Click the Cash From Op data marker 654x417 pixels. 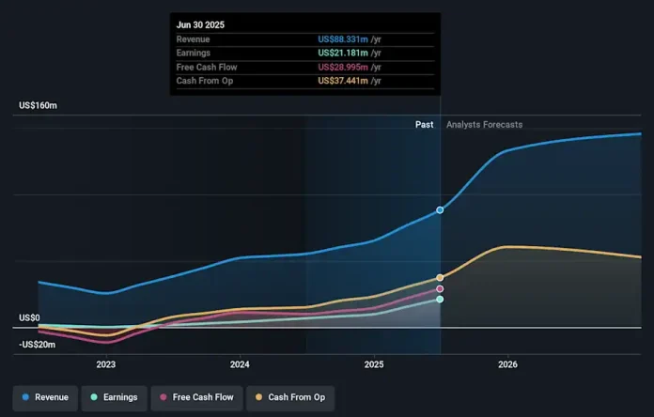pyautogui.click(x=440, y=278)
